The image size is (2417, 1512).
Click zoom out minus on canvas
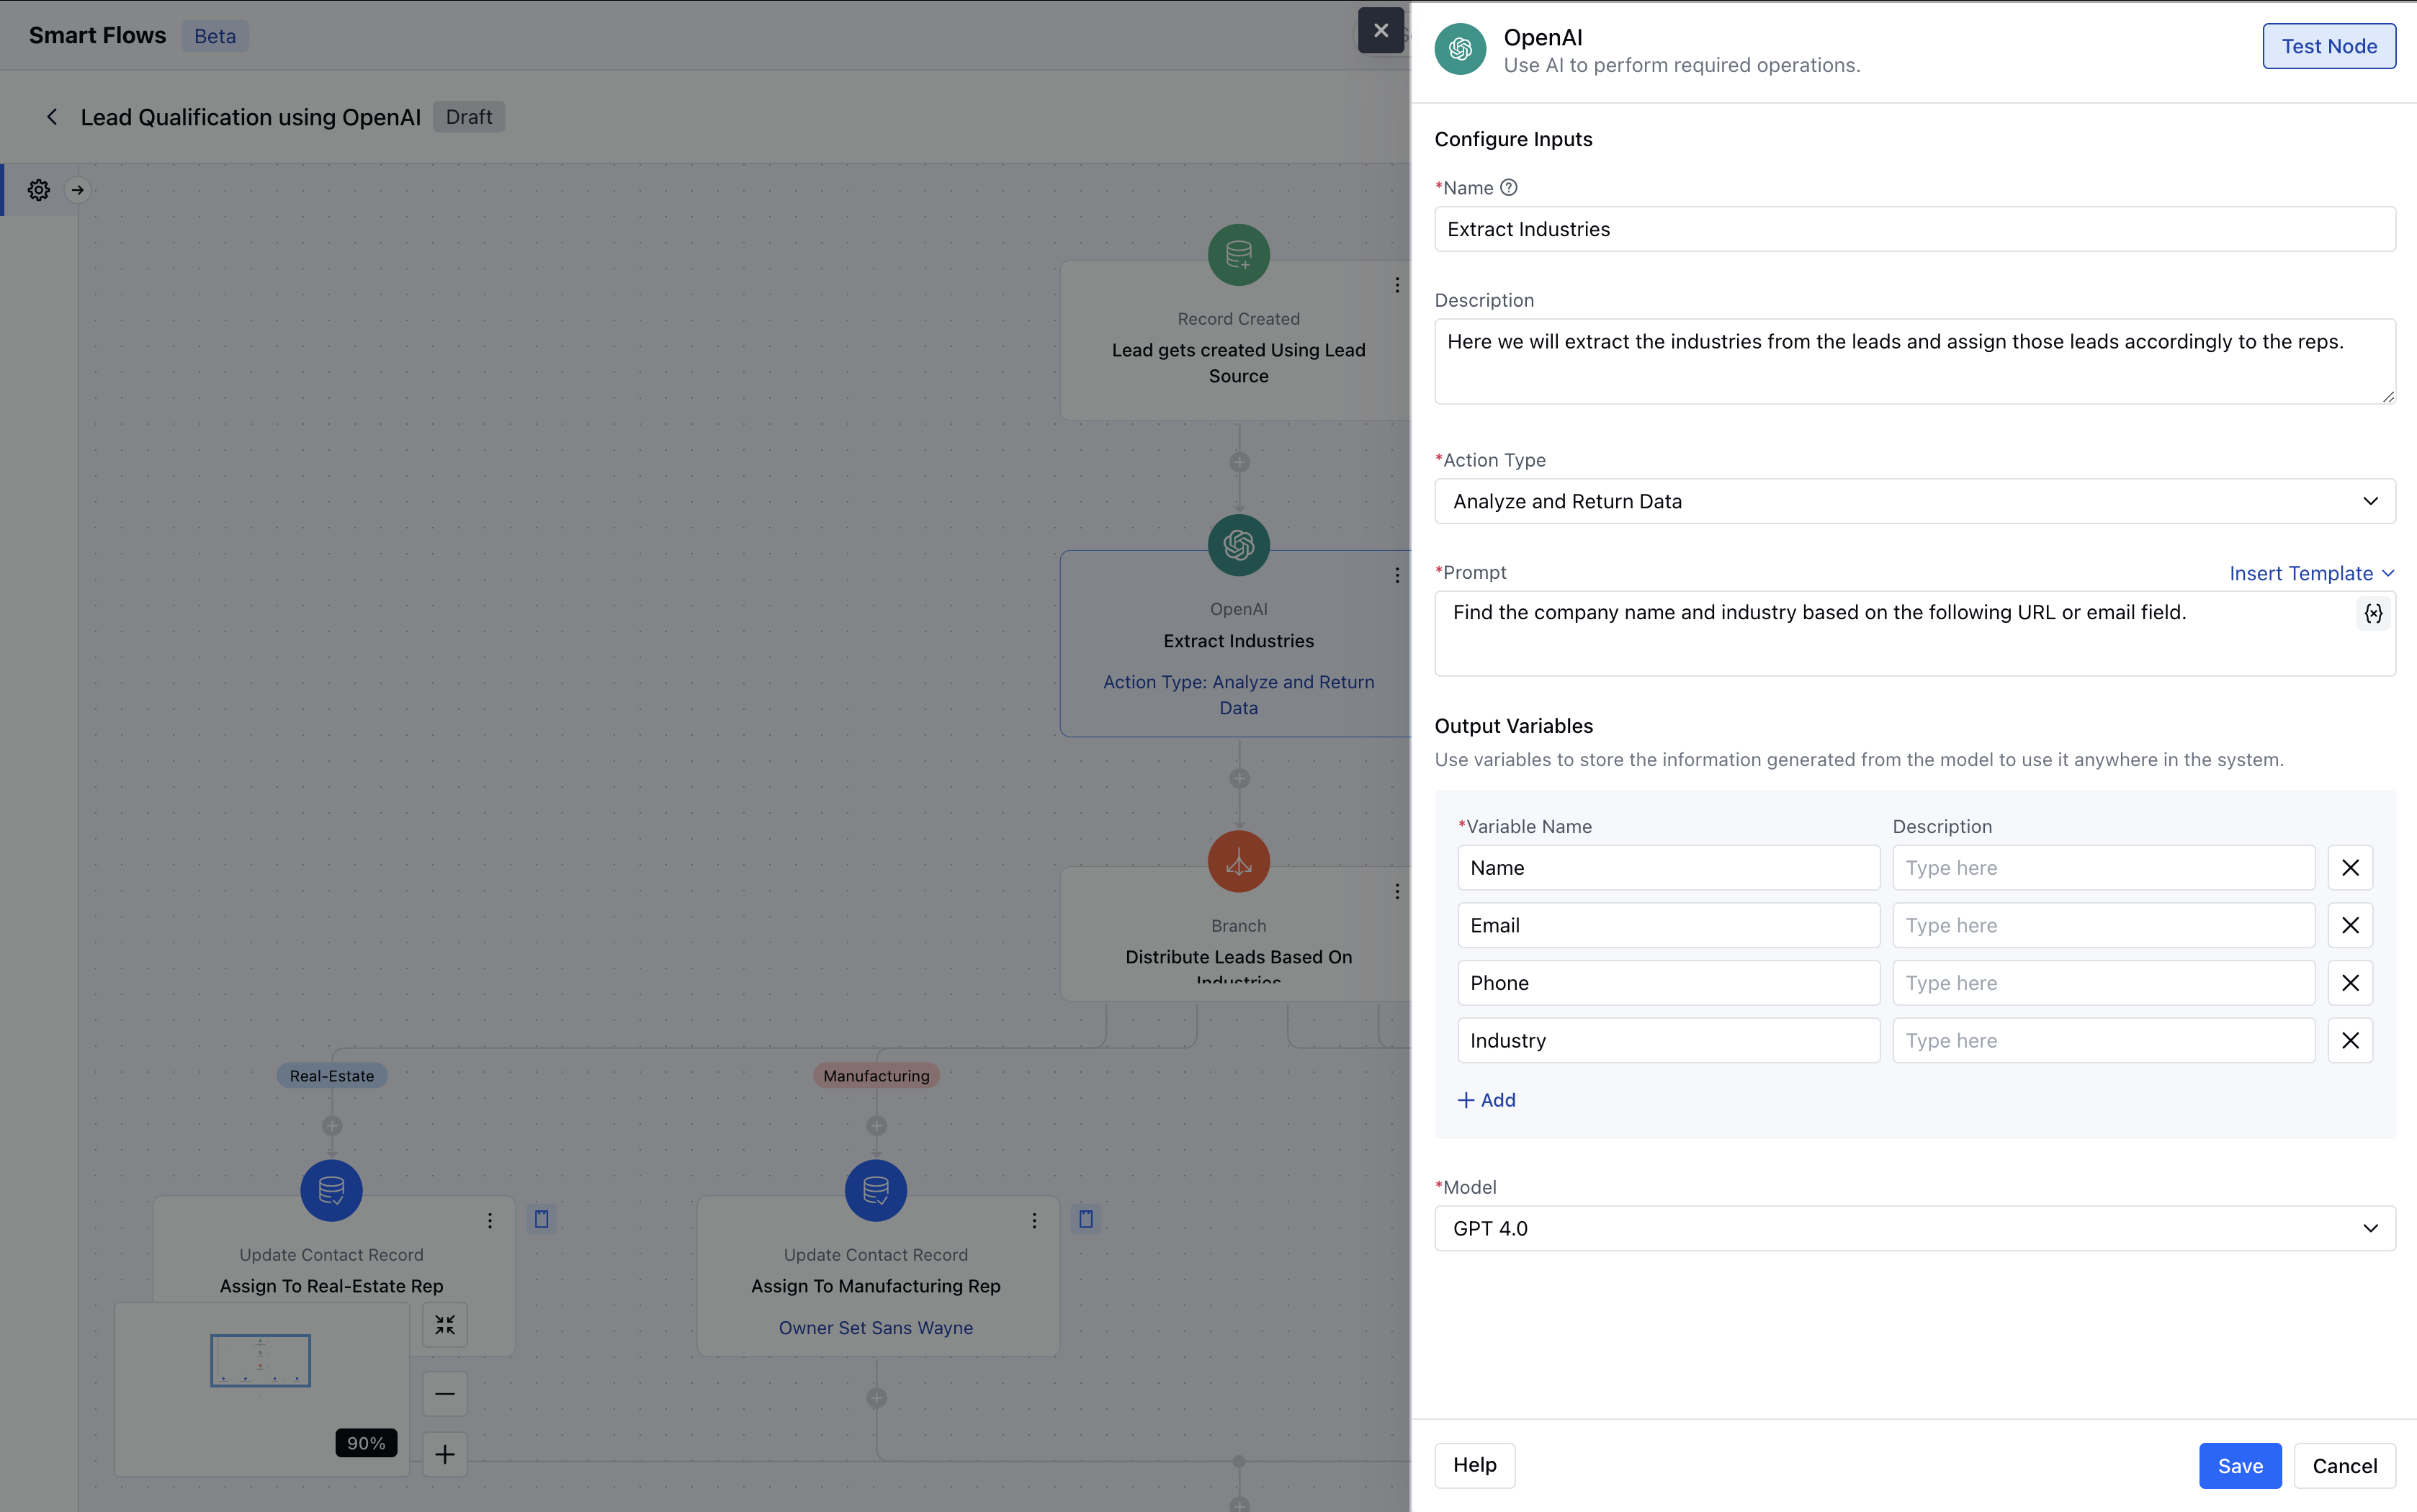pos(445,1394)
